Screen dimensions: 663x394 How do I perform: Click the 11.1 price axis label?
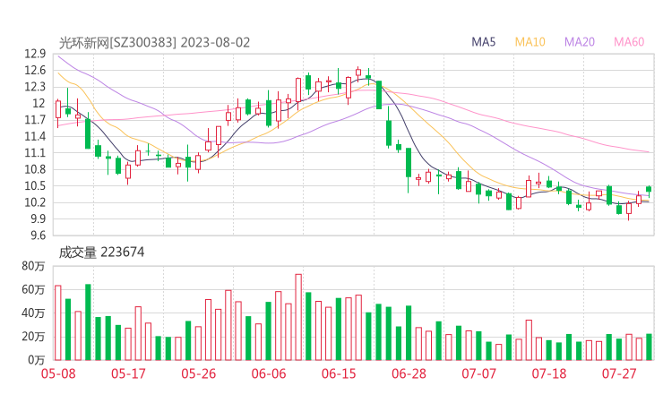[35, 152]
